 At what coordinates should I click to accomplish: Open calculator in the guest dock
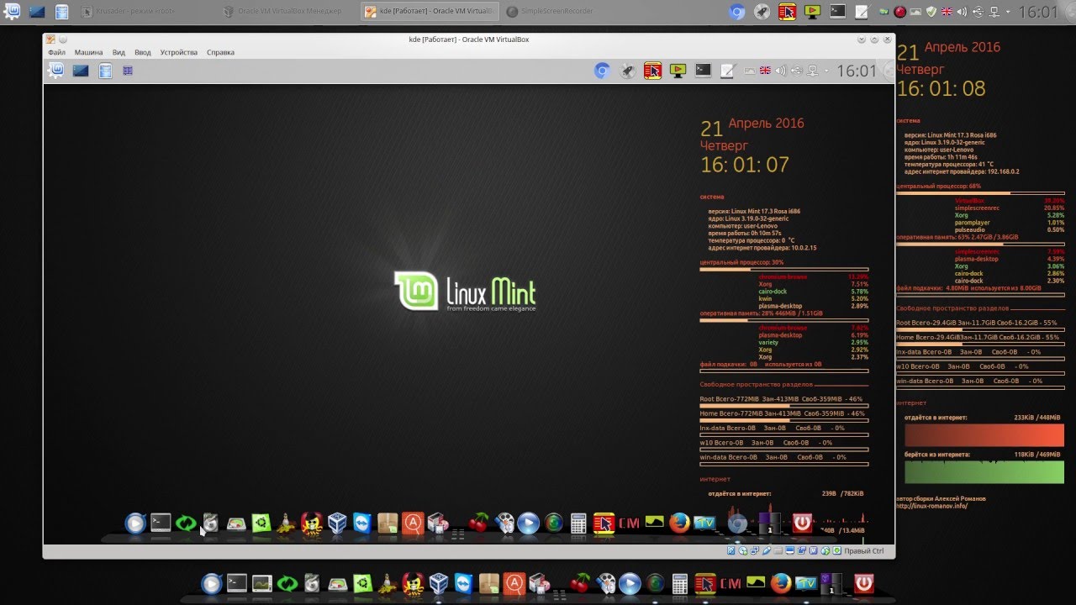point(578,523)
